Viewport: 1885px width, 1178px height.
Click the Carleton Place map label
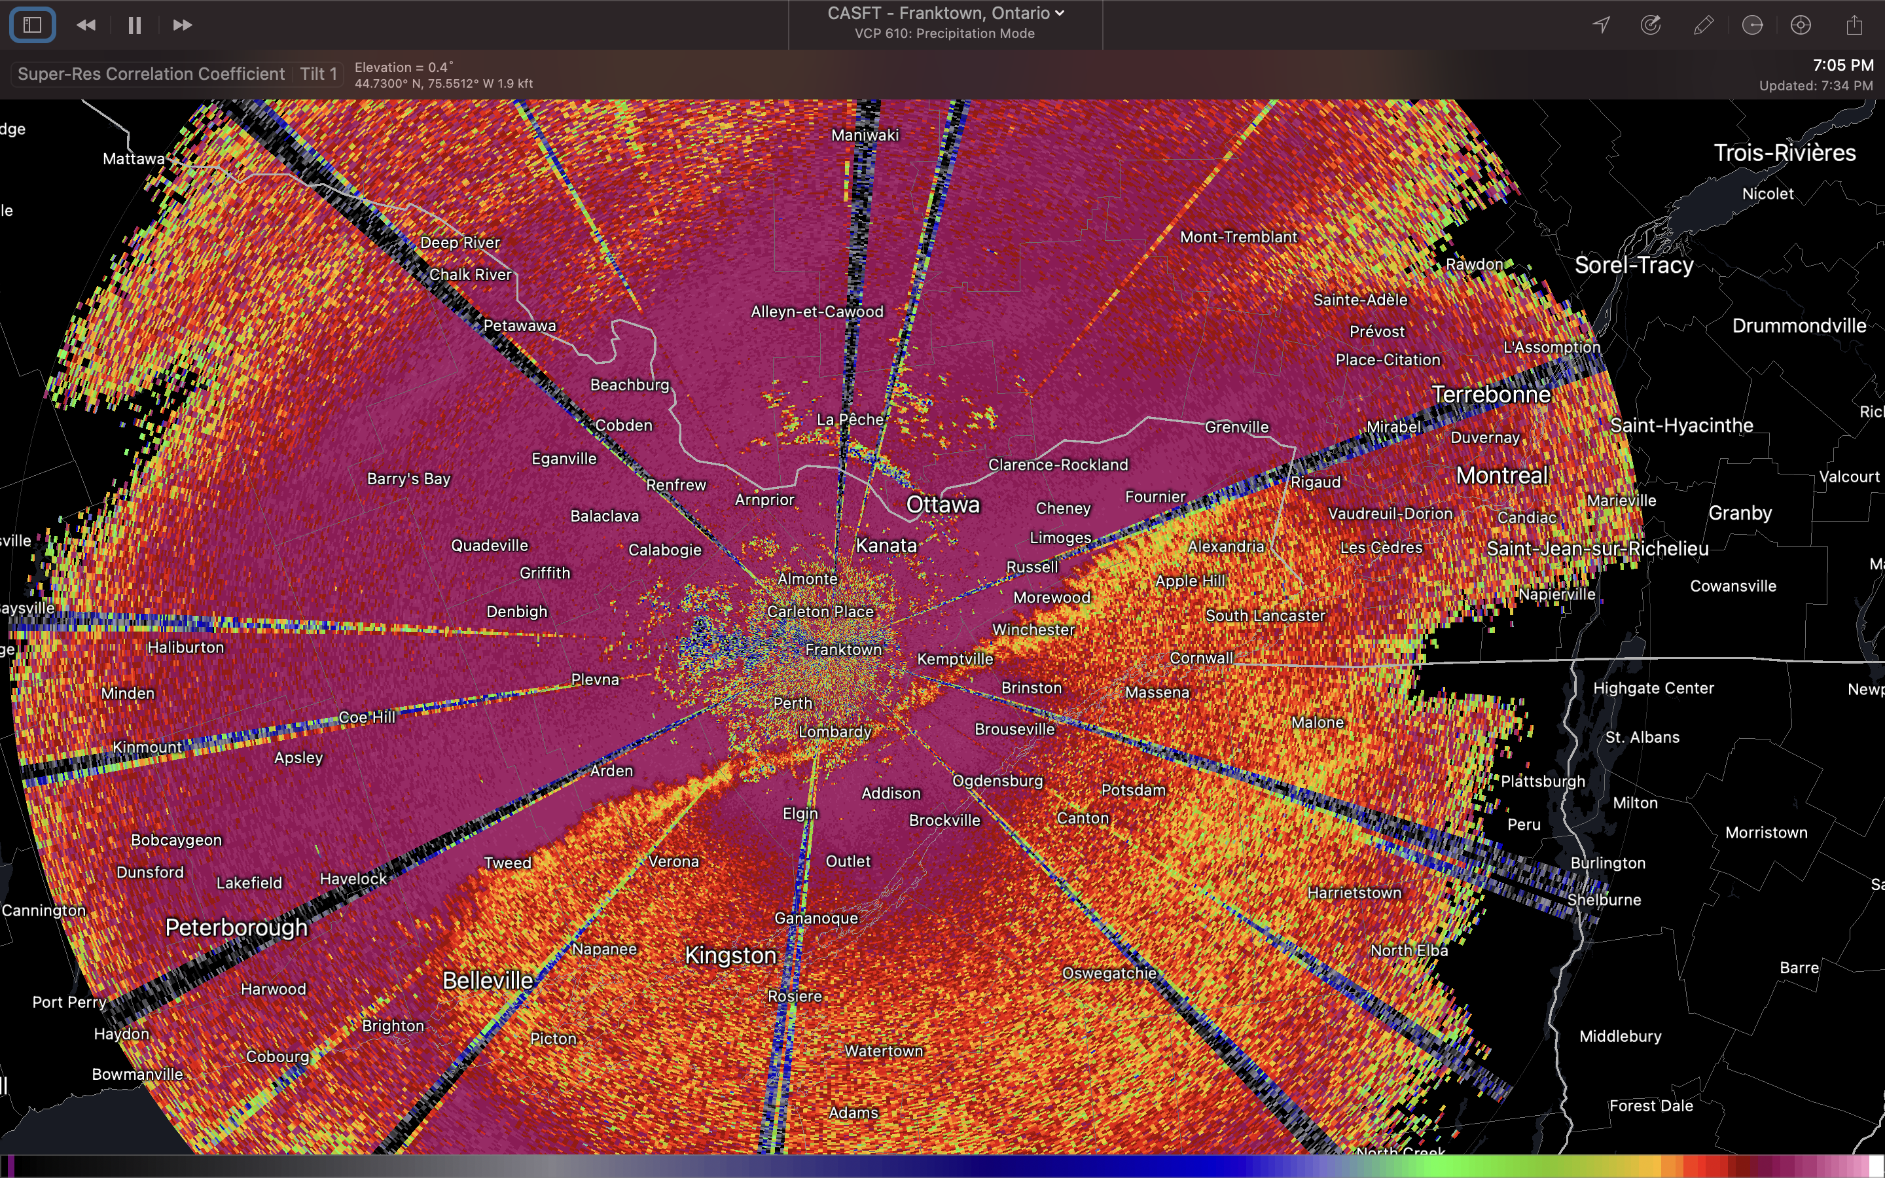click(x=819, y=612)
